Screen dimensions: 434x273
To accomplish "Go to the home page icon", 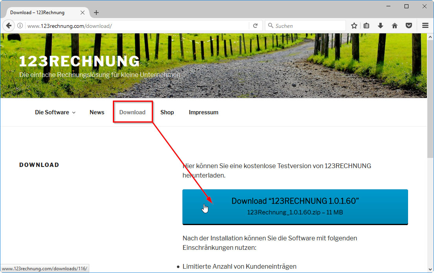I will click(x=395, y=26).
